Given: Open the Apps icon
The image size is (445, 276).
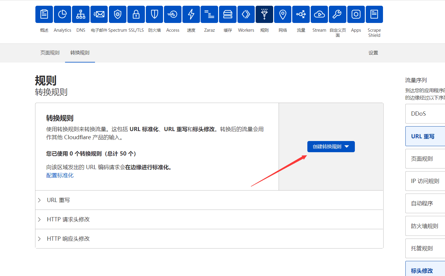Looking at the screenshot, I should (356, 14).
